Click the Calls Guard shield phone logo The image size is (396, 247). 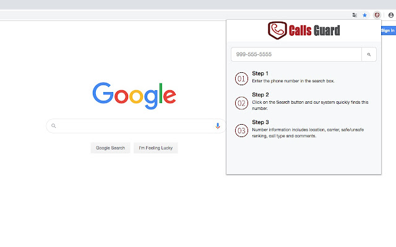click(x=277, y=30)
